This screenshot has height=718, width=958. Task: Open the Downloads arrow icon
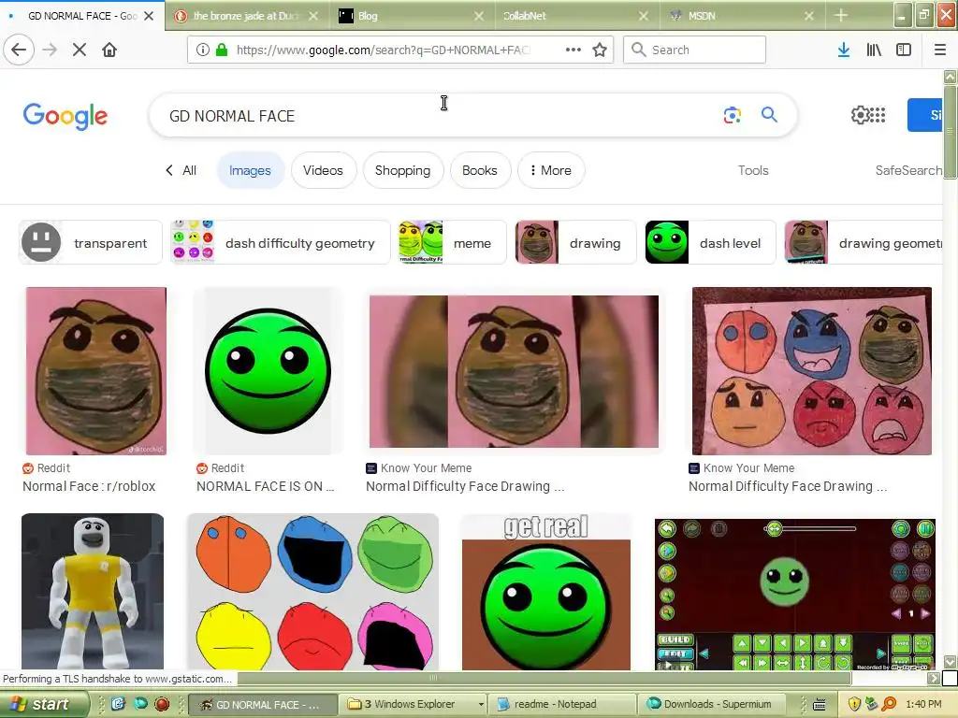(x=844, y=50)
